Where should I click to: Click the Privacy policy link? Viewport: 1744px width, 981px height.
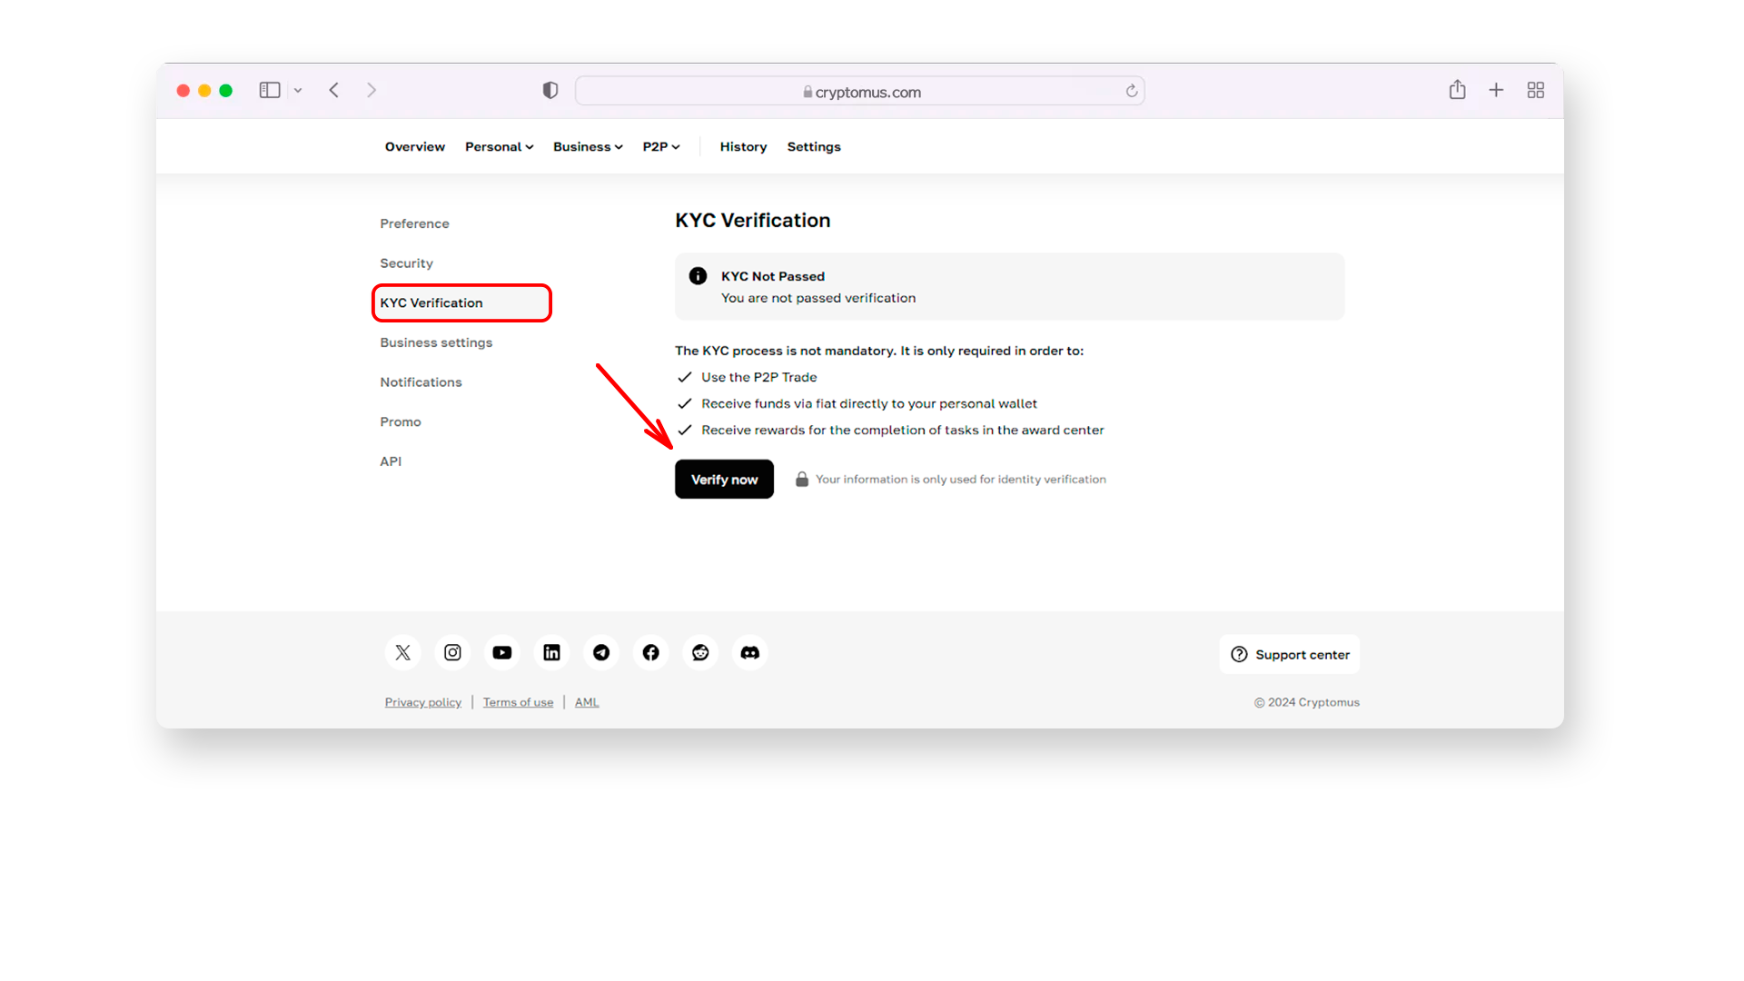422,700
